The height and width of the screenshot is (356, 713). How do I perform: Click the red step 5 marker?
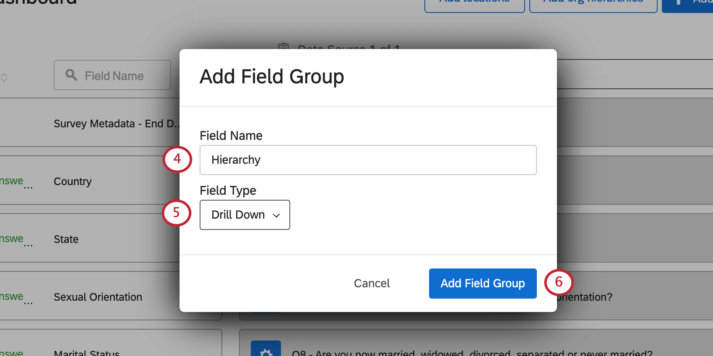click(x=177, y=213)
